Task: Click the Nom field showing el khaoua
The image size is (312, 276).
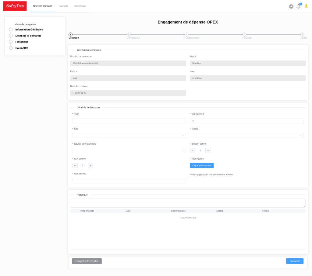Action: pyautogui.click(x=247, y=78)
